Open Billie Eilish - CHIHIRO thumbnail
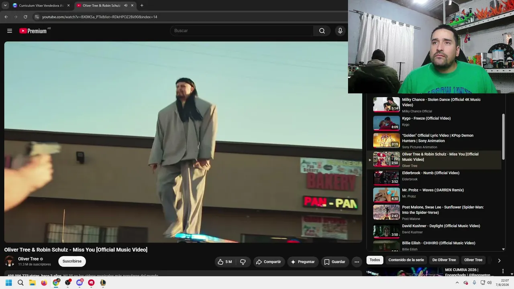 (386, 246)
